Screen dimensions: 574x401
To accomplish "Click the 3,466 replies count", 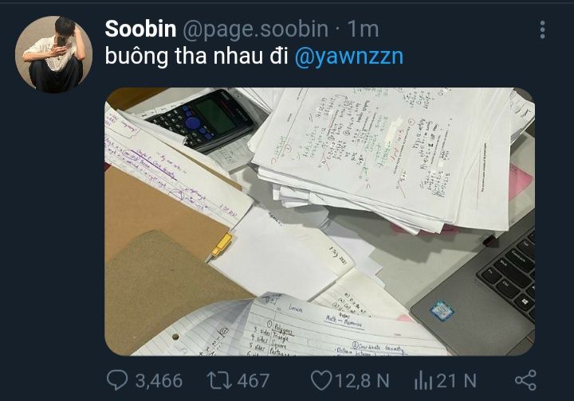I will pos(159,380).
